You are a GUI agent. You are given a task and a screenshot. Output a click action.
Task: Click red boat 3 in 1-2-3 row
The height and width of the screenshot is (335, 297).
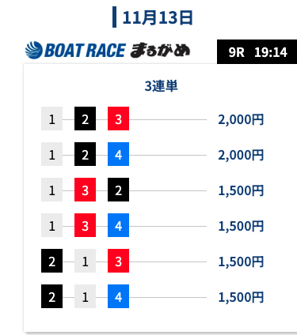click(x=118, y=119)
